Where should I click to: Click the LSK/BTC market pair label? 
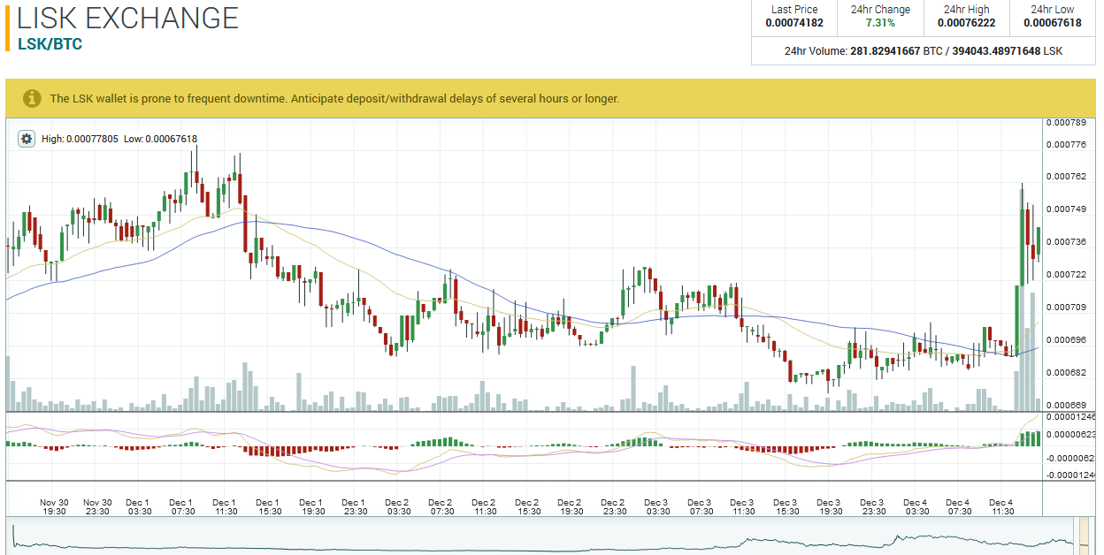50,44
